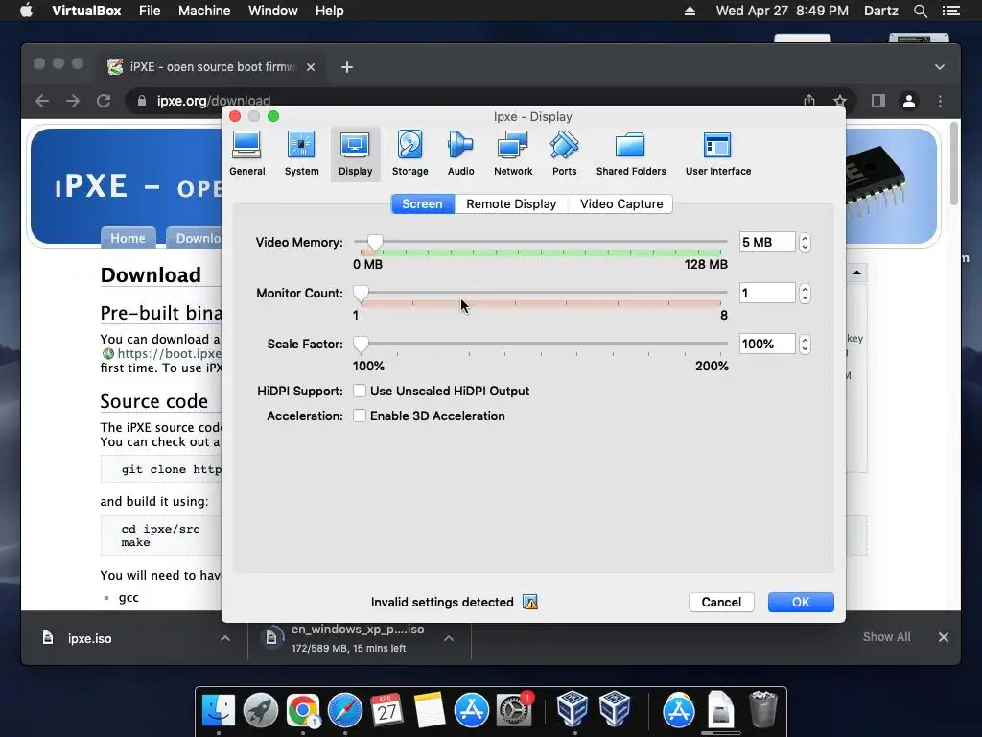The image size is (982, 737).
Task: Click the Chrome address bar URL
Action: (214, 101)
